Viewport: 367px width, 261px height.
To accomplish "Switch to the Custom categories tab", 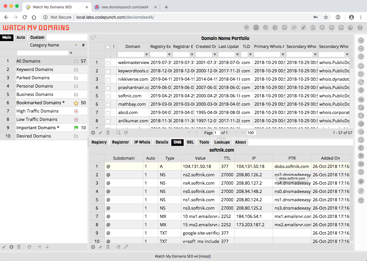I will pyautogui.click(x=37, y=37).
